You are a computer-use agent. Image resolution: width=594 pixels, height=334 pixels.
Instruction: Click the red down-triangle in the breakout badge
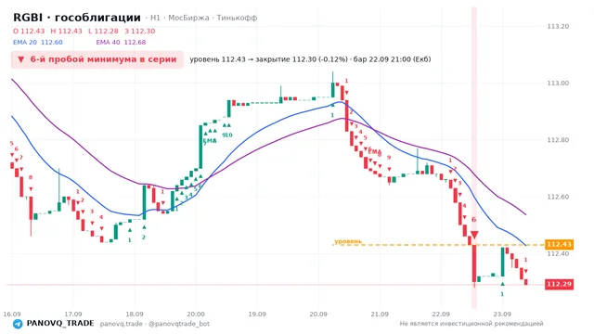click(20, 59)
